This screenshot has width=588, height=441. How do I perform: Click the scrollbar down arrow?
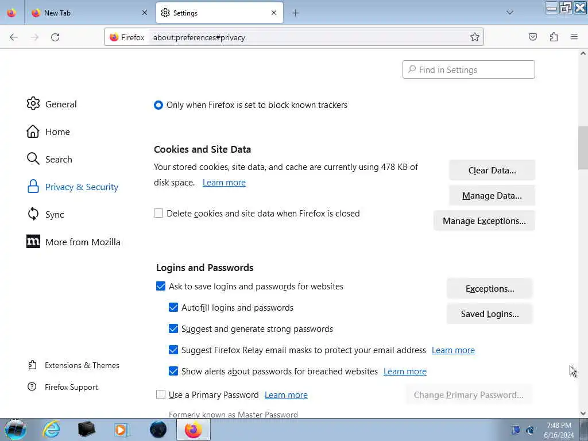[583, 413]
